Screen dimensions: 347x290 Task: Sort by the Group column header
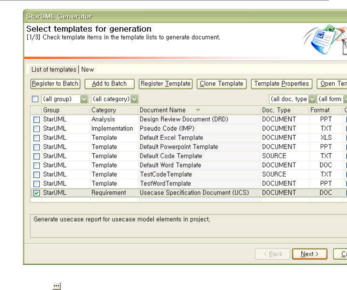pyautogui.click(x=66, y=110)
